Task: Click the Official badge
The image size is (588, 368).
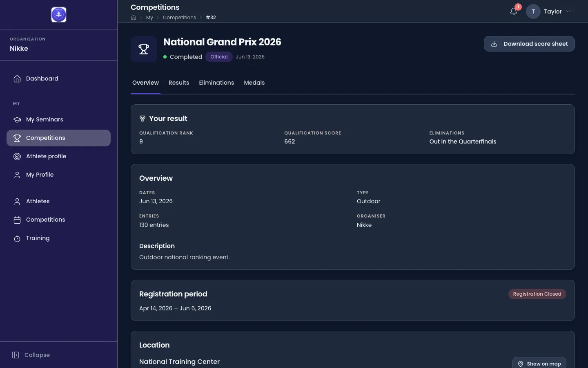Action: click(x=219, y=57)
